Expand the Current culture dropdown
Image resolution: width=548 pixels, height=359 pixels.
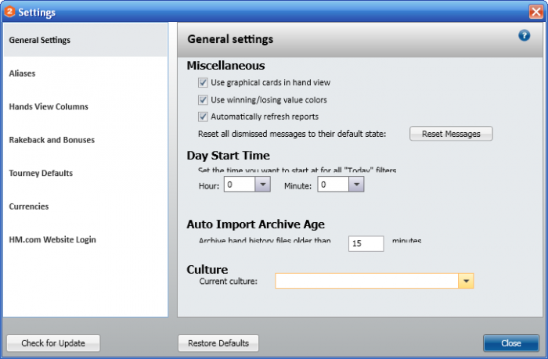click(466, 281)
